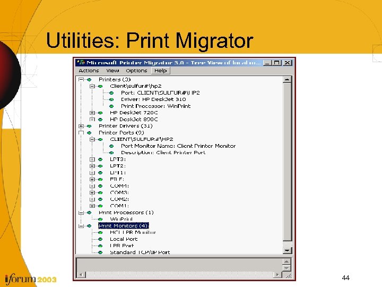Click the Printer Migrator title bar app icon
Viewport: 382px width, 287px height.
81,63
